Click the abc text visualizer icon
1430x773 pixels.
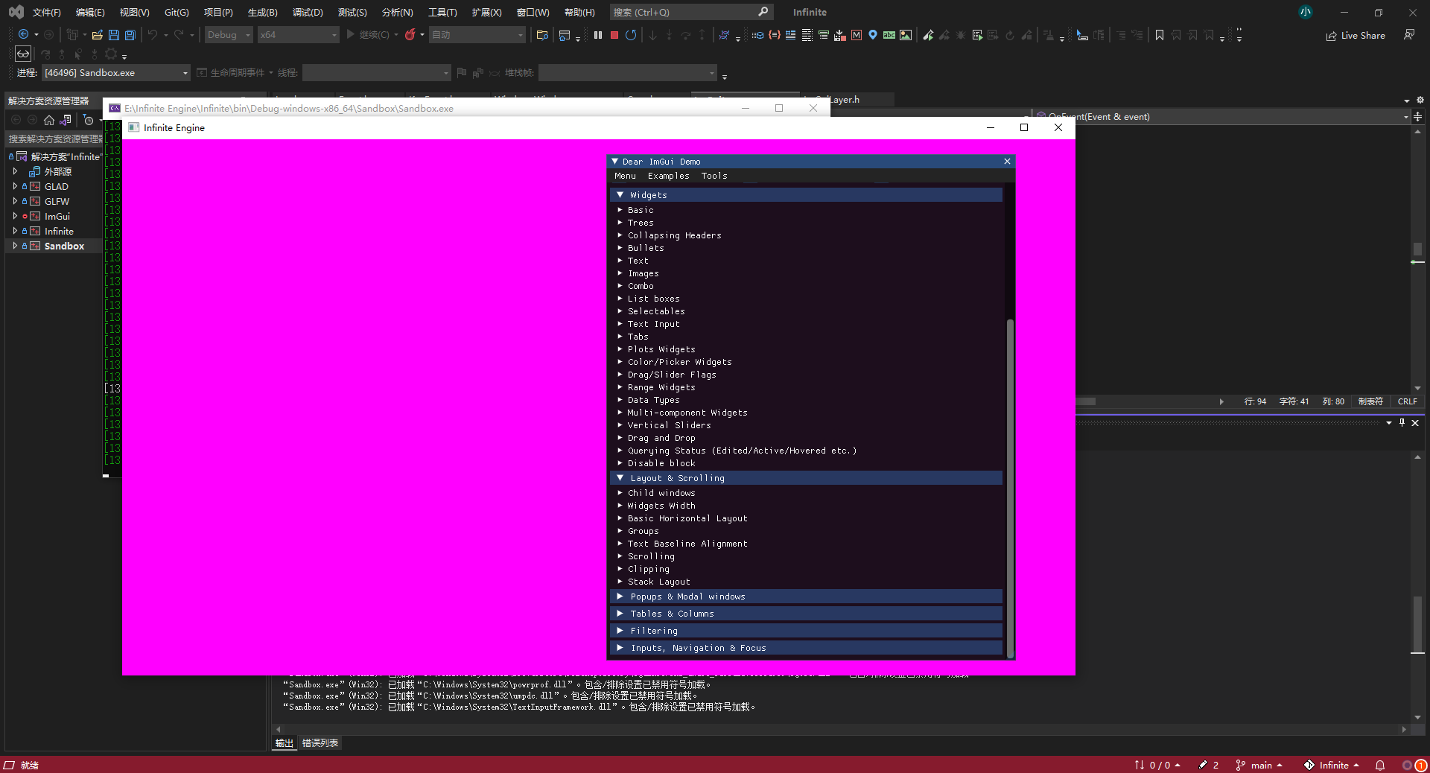(x=889, y=35)
